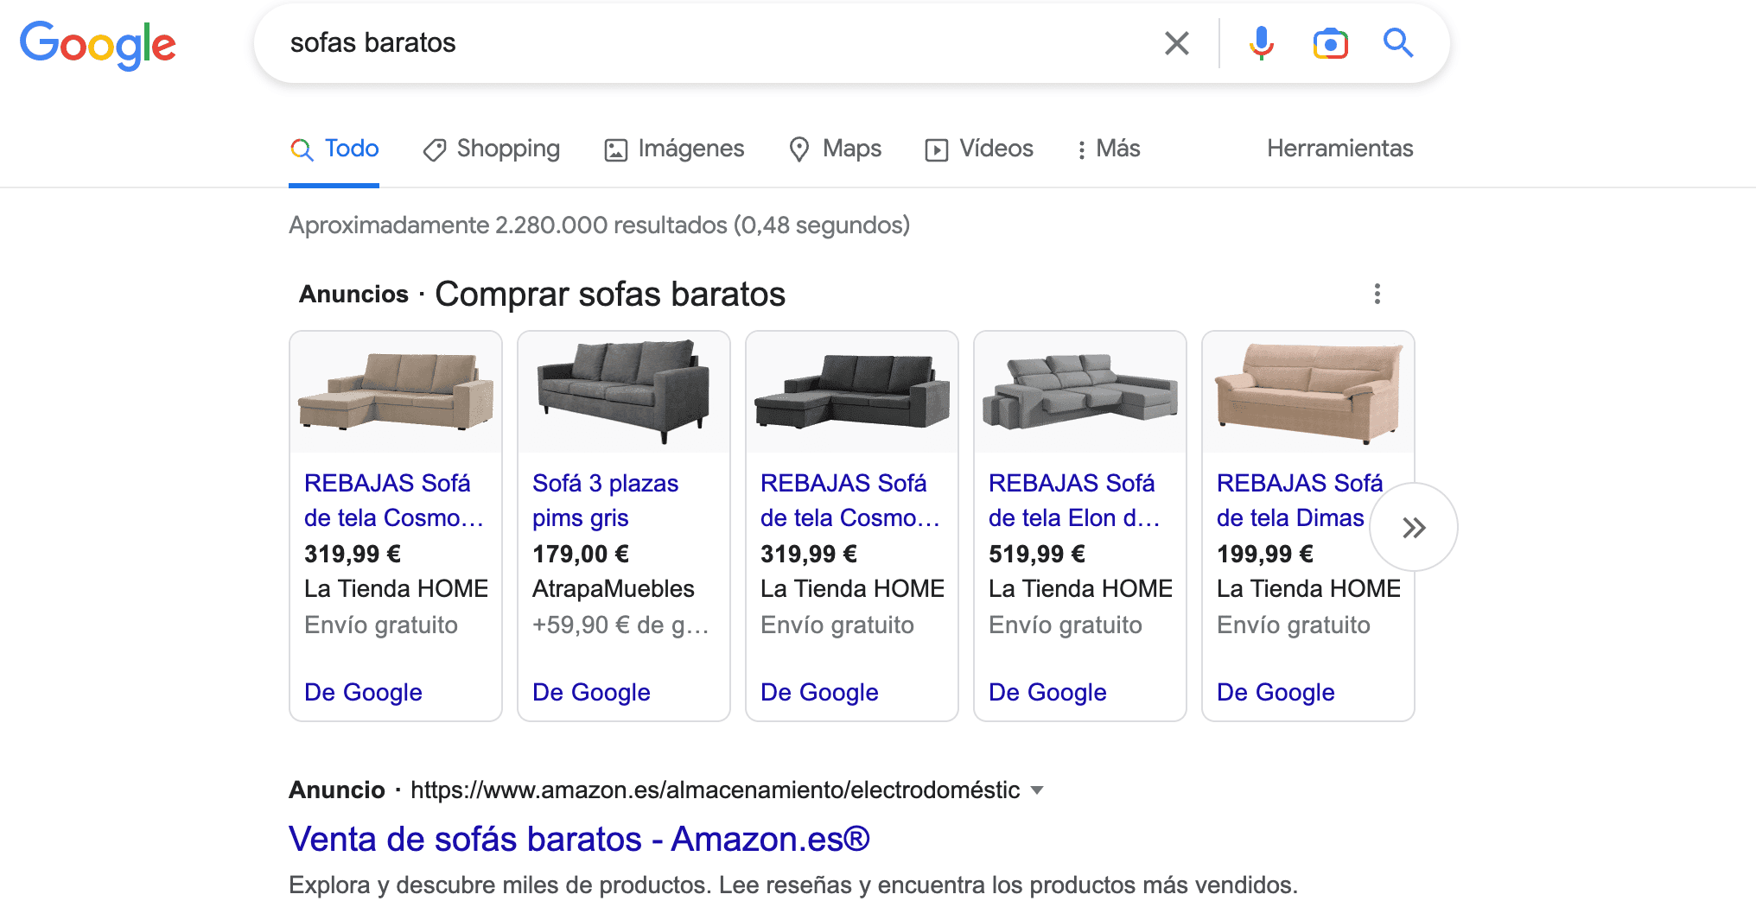Open the Sofá 3 plazas pims gris listing
This screenshot has height=907, width=1756.
[x=604, y=499]
